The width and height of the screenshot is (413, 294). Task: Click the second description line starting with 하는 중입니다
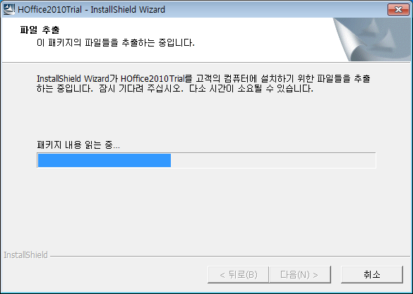[x=175, y=89]
